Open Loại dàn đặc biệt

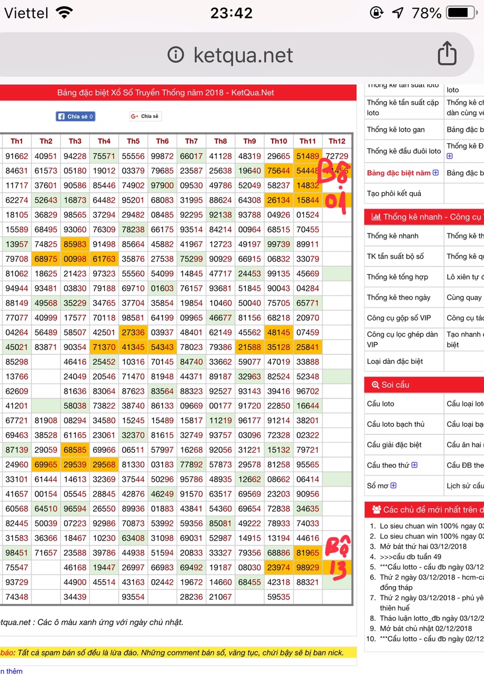tap(395, 361)
